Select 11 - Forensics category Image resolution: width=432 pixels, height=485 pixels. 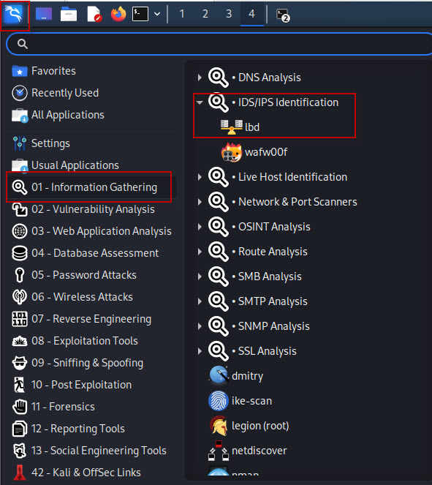pos(53,407)
